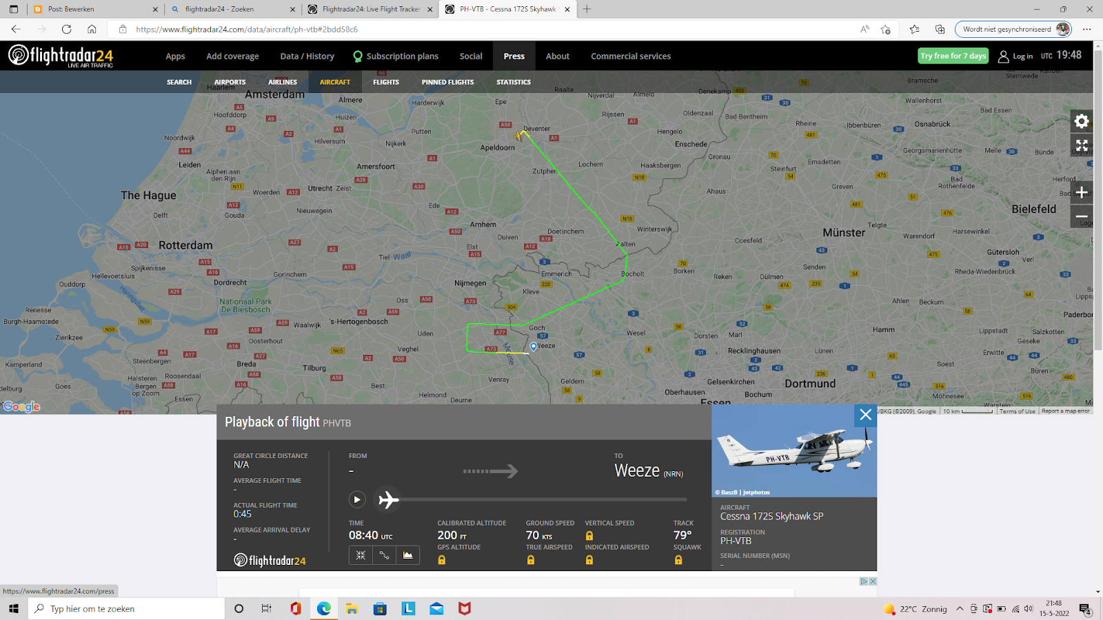Screen dimensions: 1103x620
Task: Open the About menu
Action: point(558,56)
